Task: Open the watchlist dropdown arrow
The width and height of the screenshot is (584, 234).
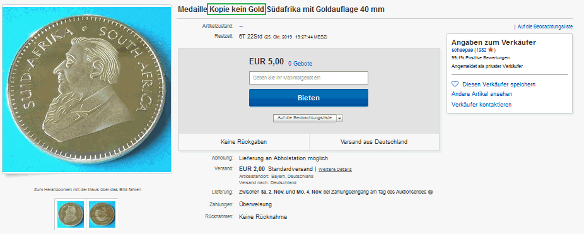Action: point(340,118)
